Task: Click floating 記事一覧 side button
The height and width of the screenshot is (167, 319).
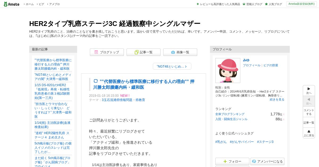Action: [309, 122]
